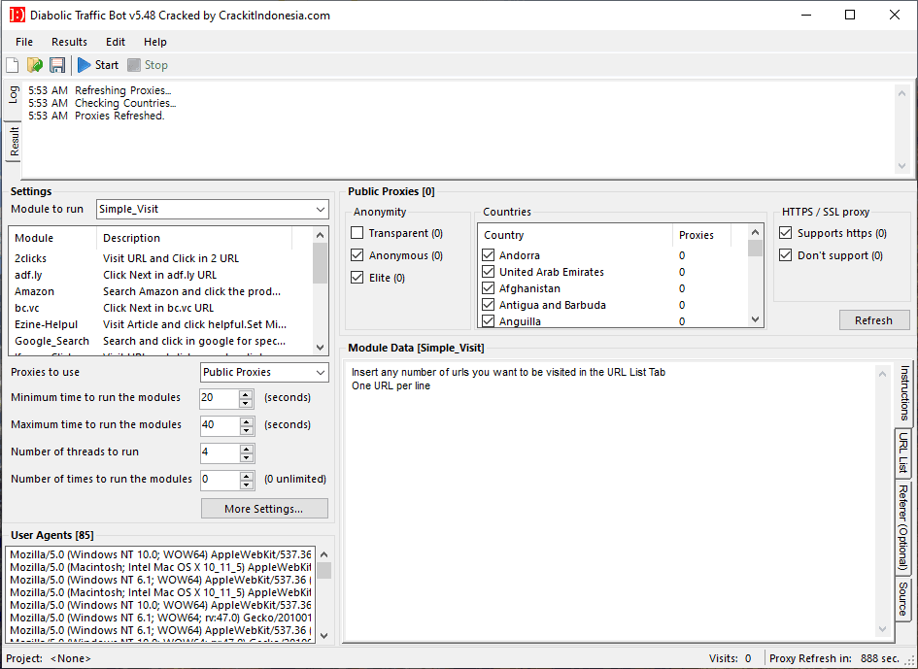The width and height of the screenshot is (918, 669).
Task: Enable the Transparent anonymity filter
Action: (358, 232)
